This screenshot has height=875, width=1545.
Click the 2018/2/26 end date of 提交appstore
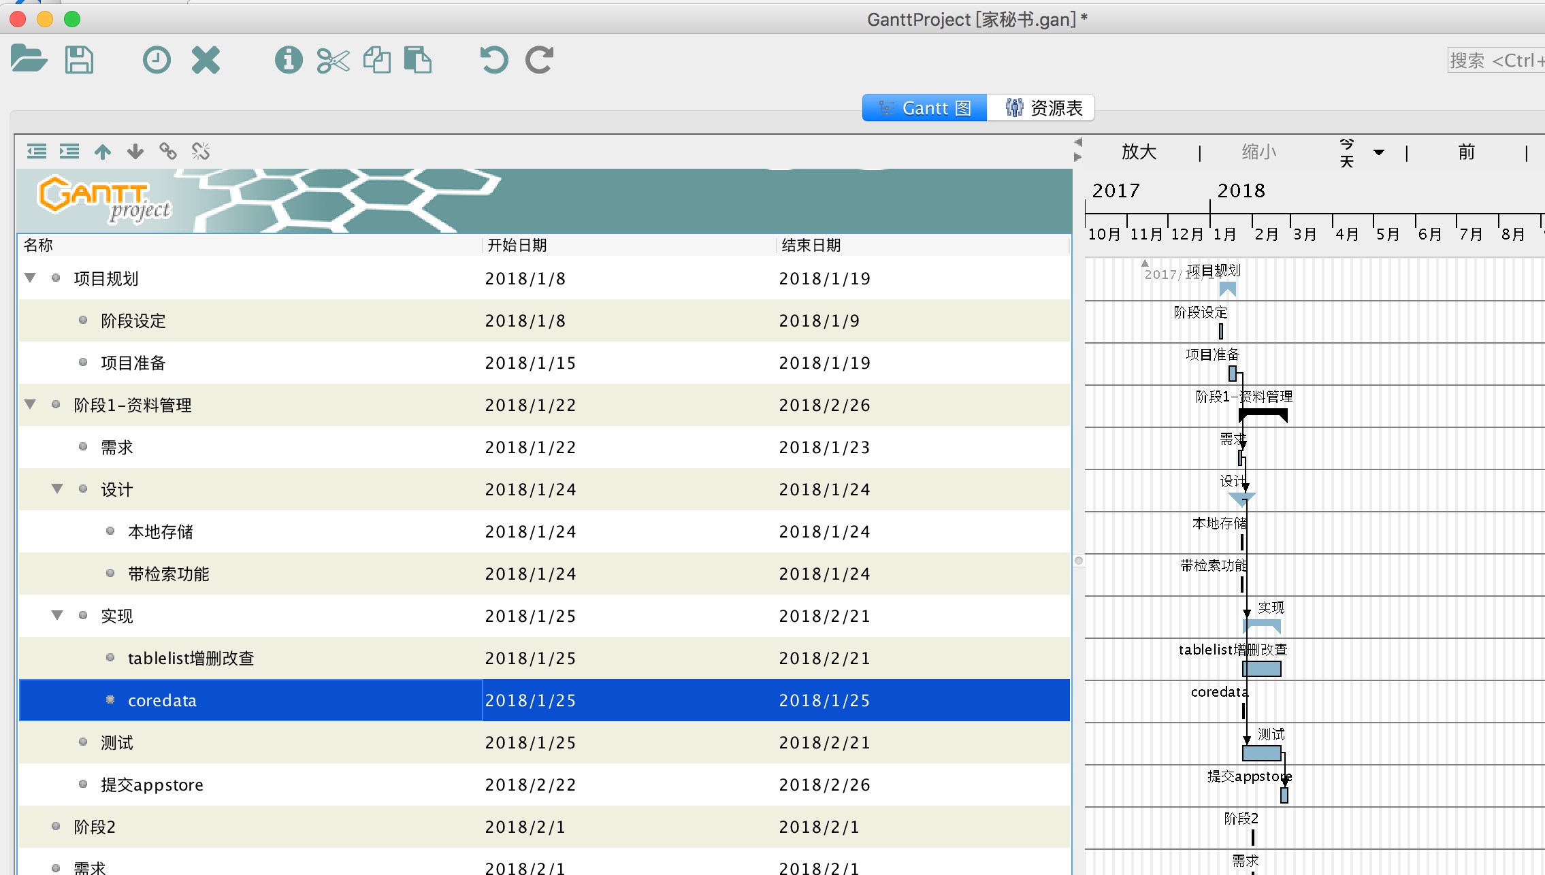point(824,785)
